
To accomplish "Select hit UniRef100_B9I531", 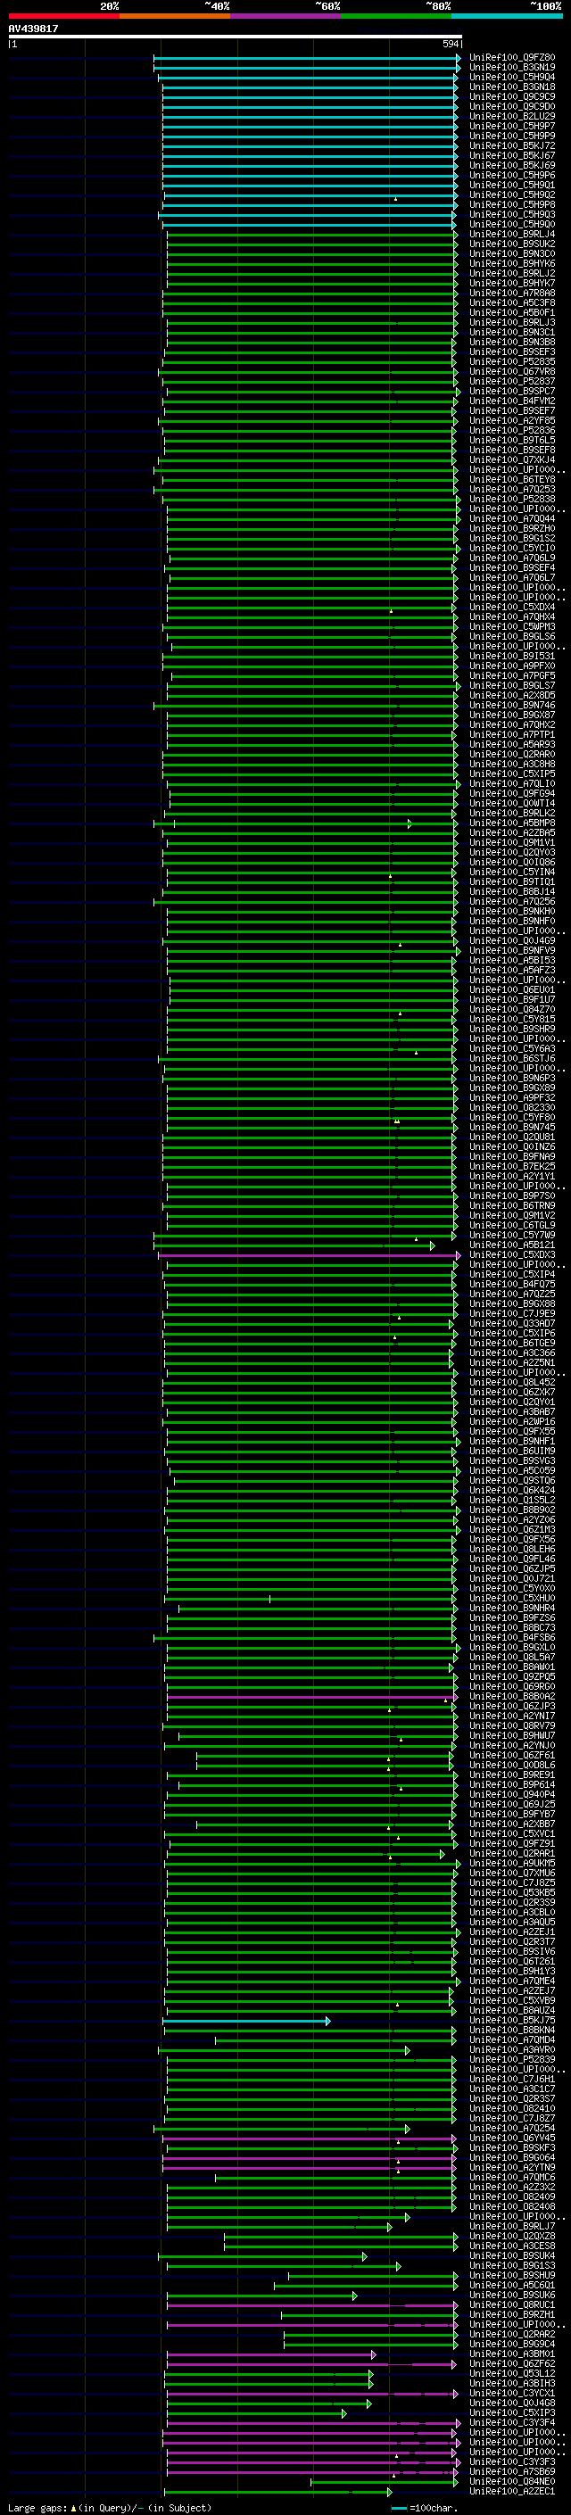I will coord(512,656).
